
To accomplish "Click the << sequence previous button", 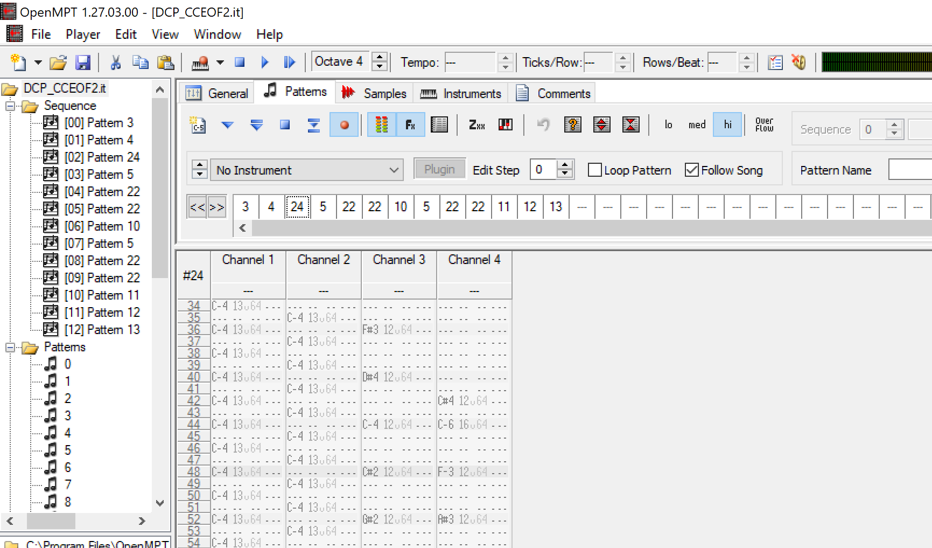I will point(197,207).
